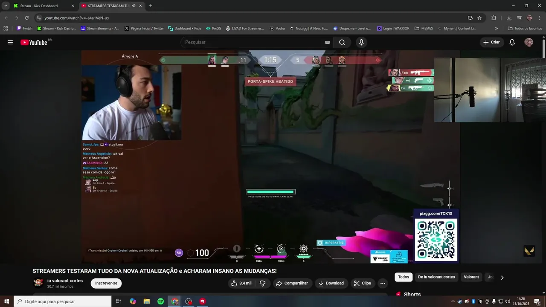Click the video player to pause
Screen dimensions: 546x307
270,157
